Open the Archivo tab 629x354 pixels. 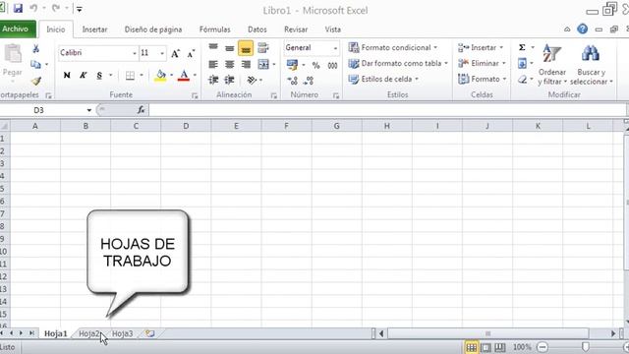[16, 29]
